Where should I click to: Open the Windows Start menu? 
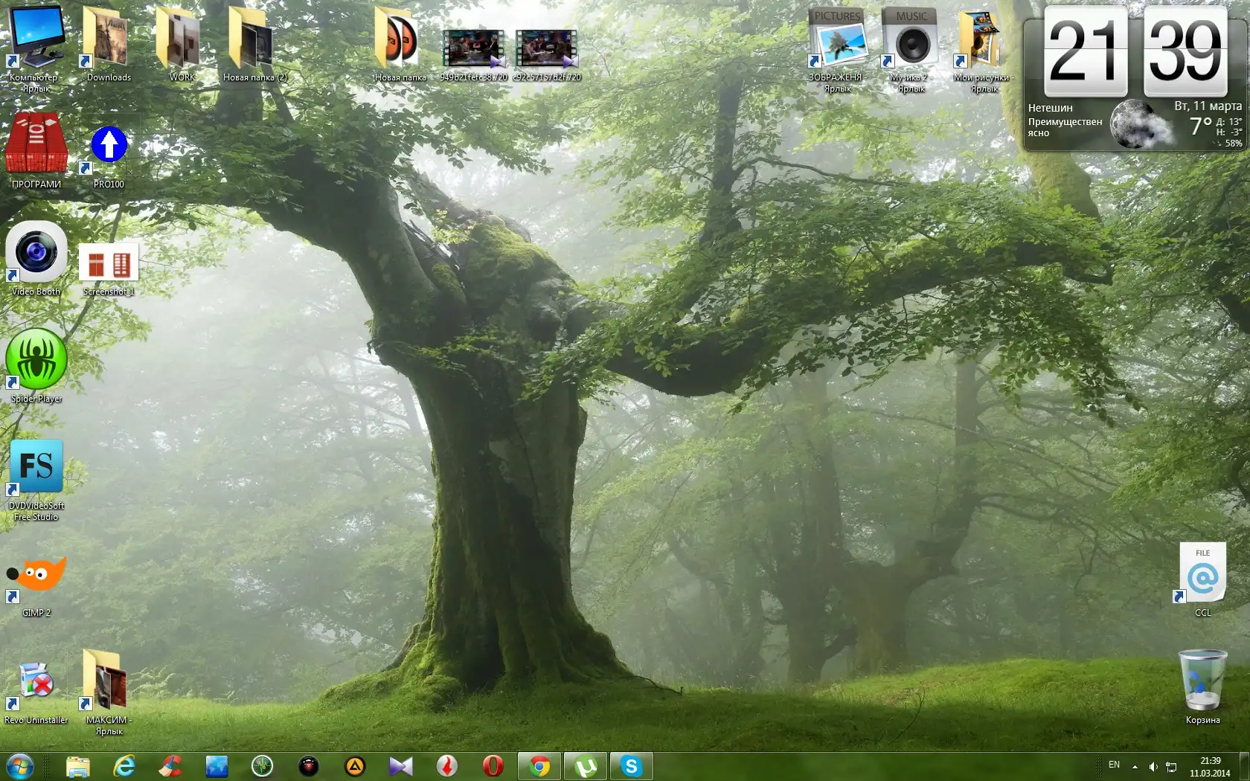(20, 766)
